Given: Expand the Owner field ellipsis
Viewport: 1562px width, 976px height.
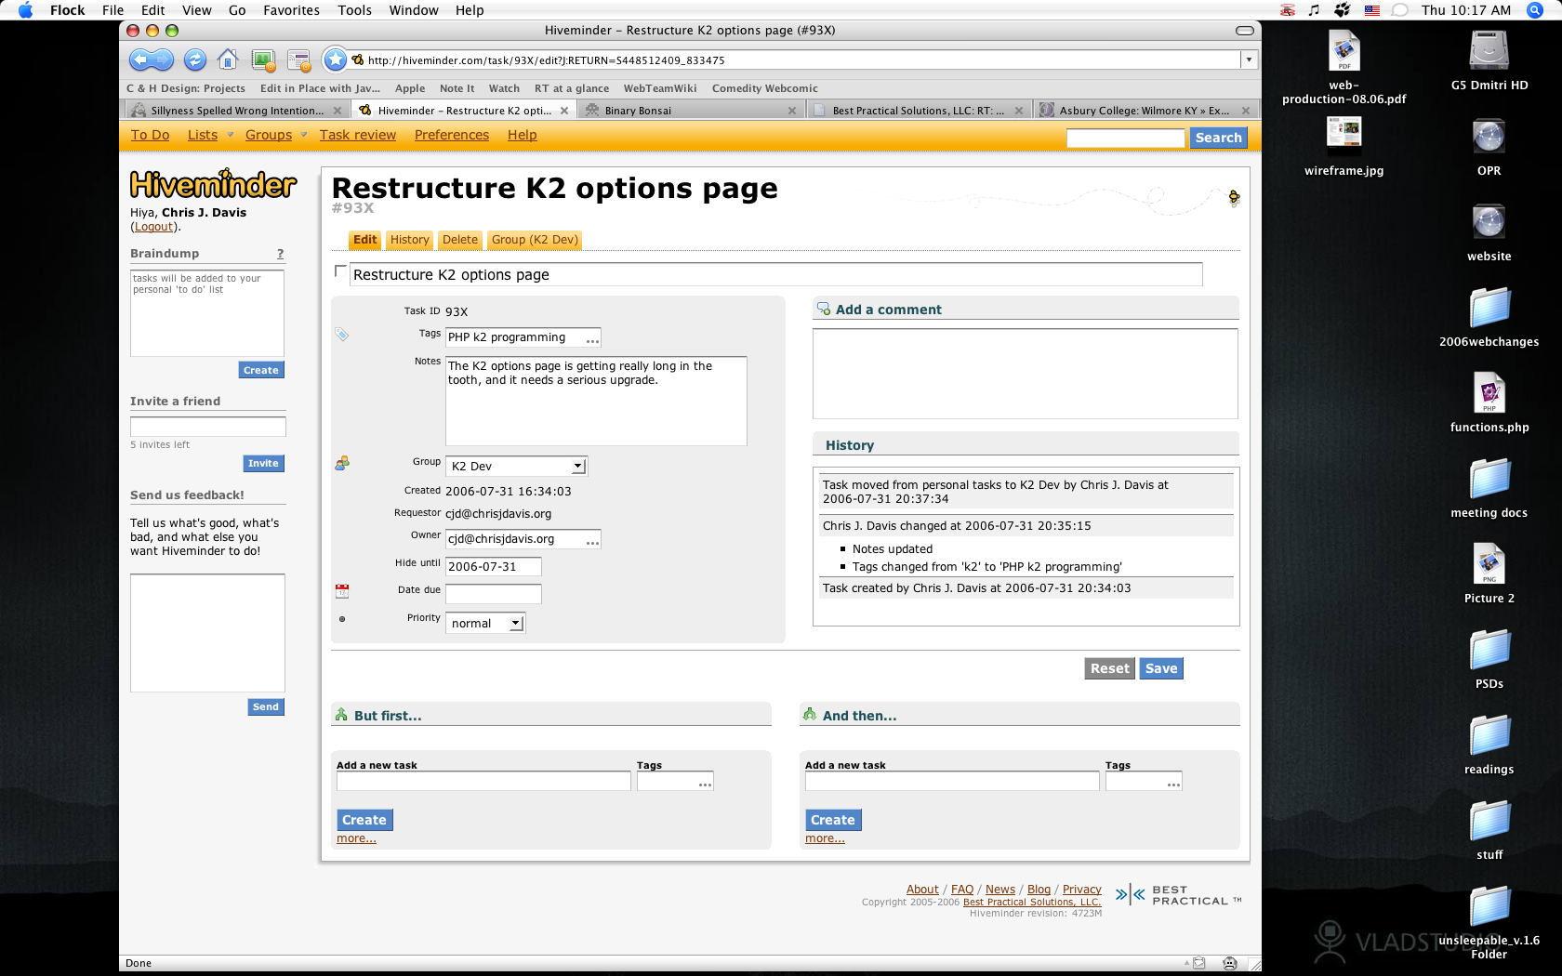Looking at the screenshot, I should click(592, 542).
